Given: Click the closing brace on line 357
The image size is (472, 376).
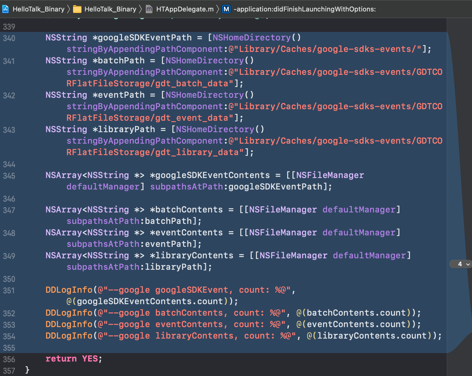Looking at the screenshot, I should pyautogui.click(x=27, y=370).
